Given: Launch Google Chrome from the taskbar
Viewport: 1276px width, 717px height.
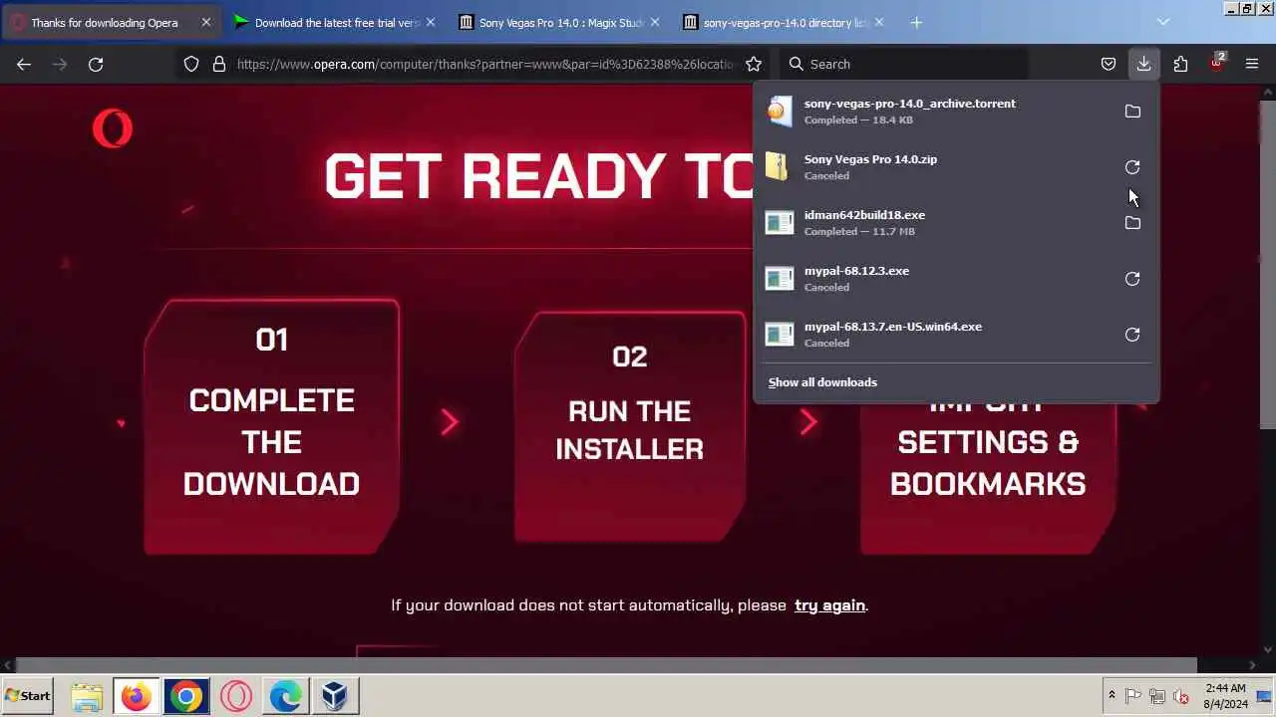Looking at the screenshot, I should pos(186,696).
